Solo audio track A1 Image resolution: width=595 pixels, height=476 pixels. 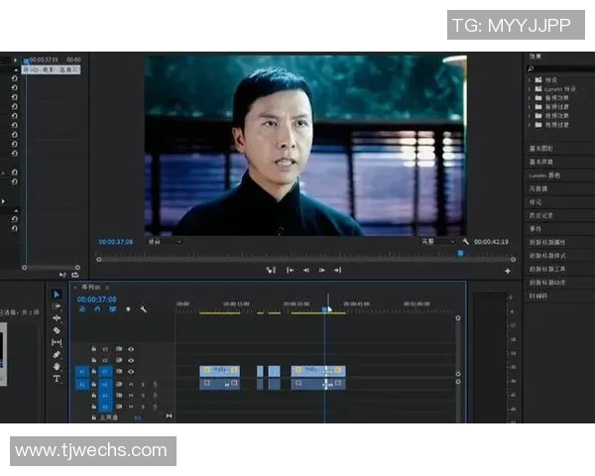[143, 385]
